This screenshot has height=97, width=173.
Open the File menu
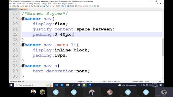tap(11, 4)
